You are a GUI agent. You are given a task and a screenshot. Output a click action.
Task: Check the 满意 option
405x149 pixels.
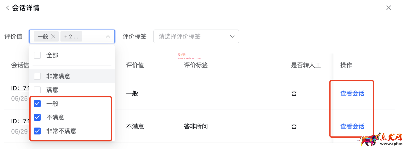(x=37, y=90)
